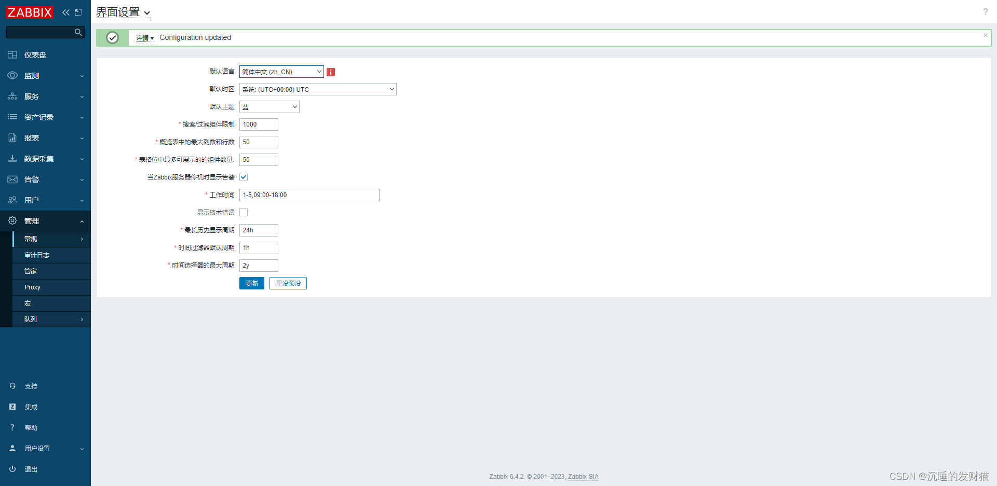997x486 pixels.
Task: Click the 用户 people icon
Action: pos(12,200)
